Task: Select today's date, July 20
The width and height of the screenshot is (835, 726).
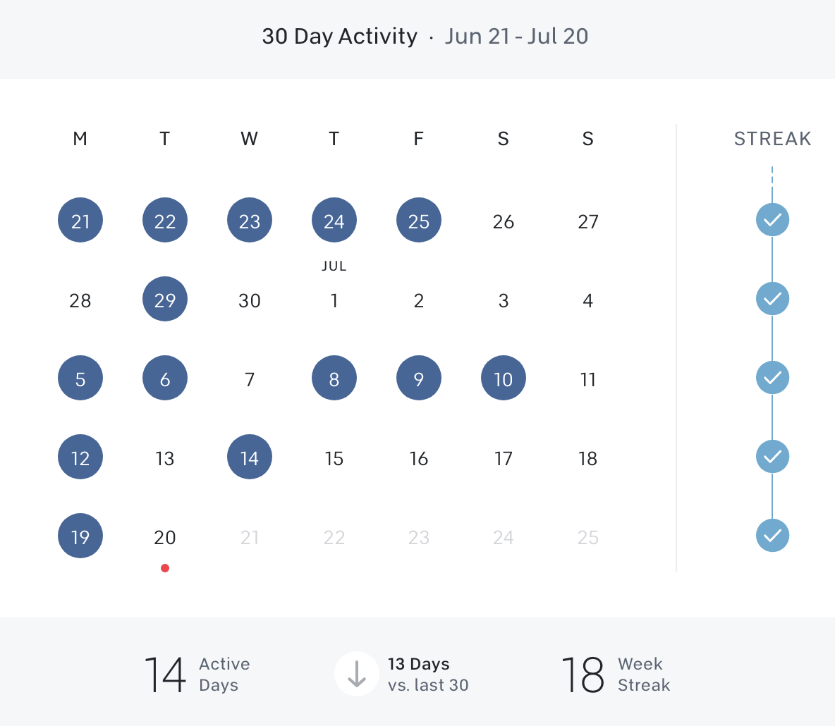Action: click(x=165, y=538)
